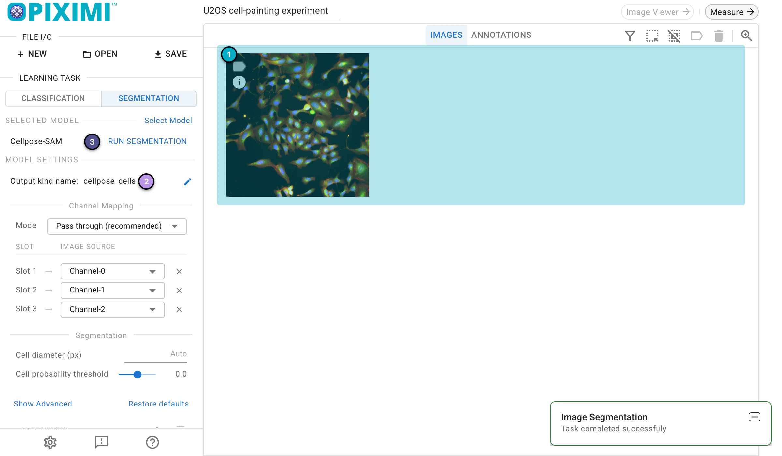The height and width of the screenshot is (456, 782).
Task: Open the categorize label icon in toolbar
Action: (x=697, y=36)
